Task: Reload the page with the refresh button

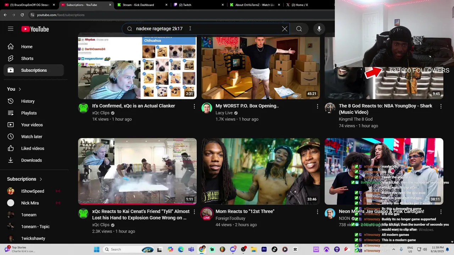Action: [22, 15]
